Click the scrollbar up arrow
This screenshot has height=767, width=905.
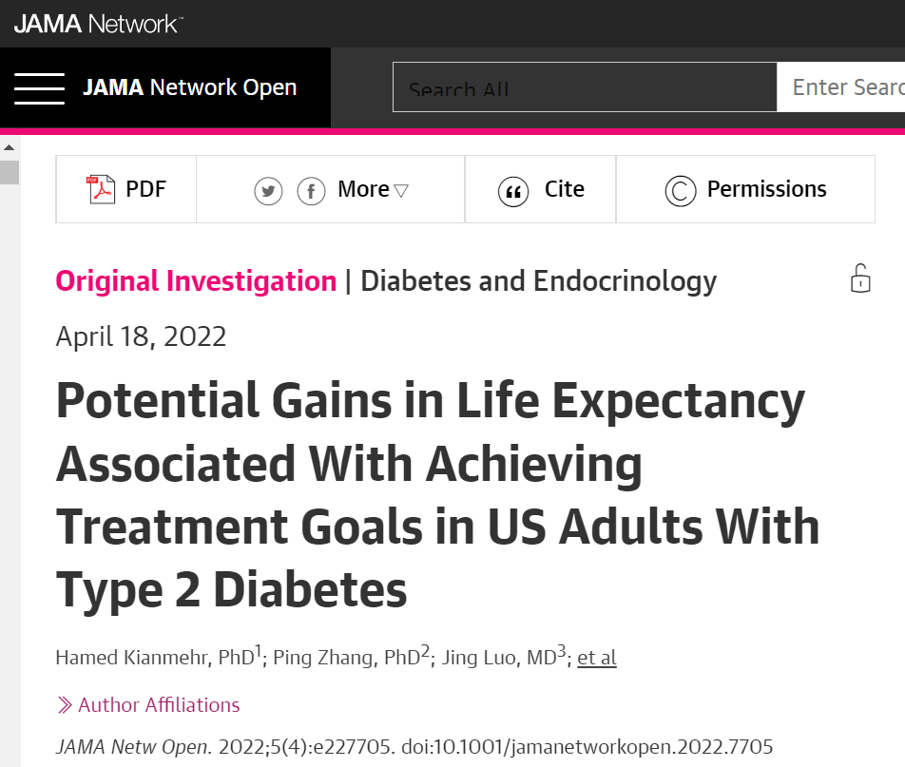coord(10,147)
